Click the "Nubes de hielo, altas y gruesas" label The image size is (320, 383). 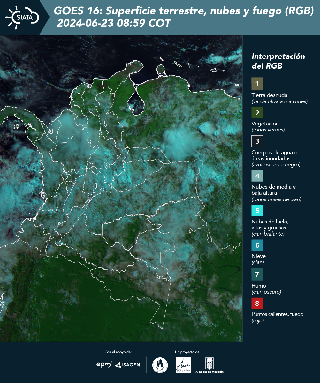point(270,225)
